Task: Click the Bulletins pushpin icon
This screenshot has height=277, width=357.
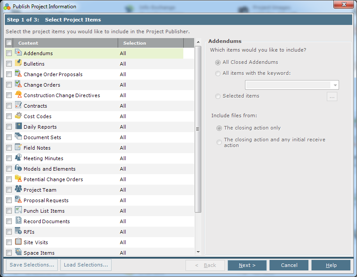Action: pyautogui.click(x=18, y=63)
